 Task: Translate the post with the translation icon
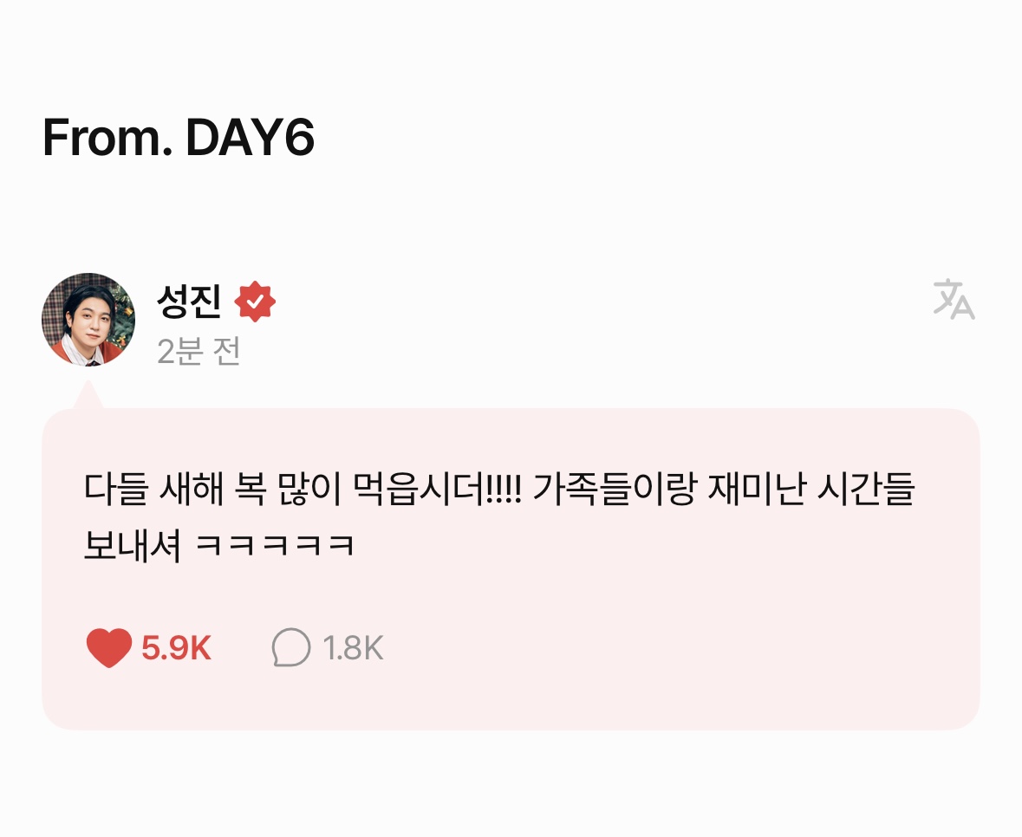[x=954, y=300]
